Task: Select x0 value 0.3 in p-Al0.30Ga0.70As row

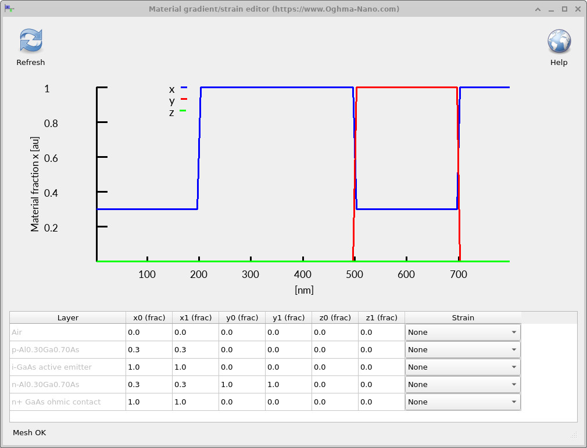Action: point(149,350)
